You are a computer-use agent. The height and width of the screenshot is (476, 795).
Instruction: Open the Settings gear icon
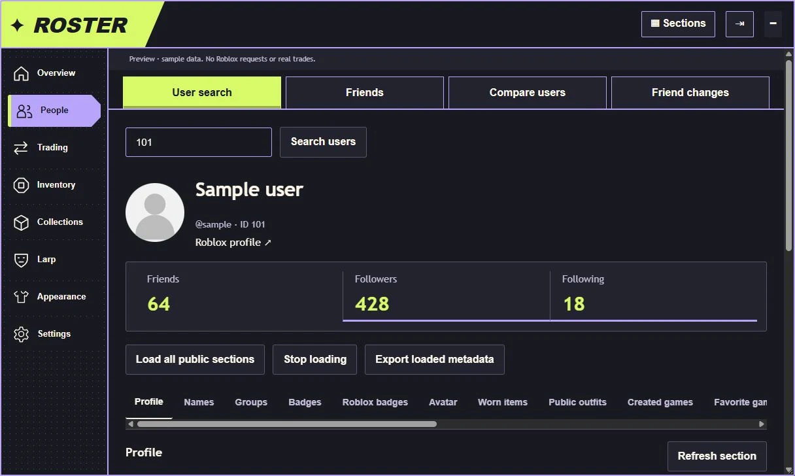(21, 334)
